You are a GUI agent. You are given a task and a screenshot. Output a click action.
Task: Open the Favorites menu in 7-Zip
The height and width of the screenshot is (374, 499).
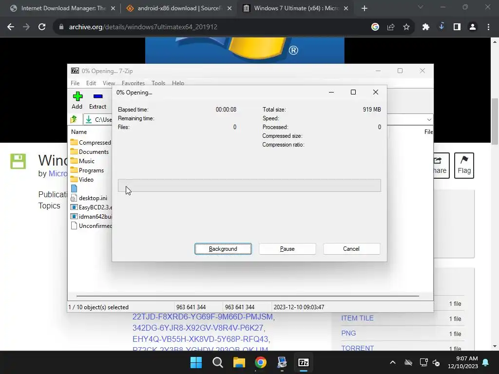point(133,83)
